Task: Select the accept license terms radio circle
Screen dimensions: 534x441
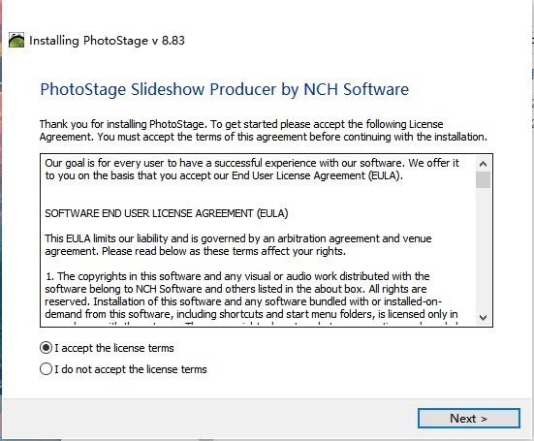Action: [x=46, y=348]
